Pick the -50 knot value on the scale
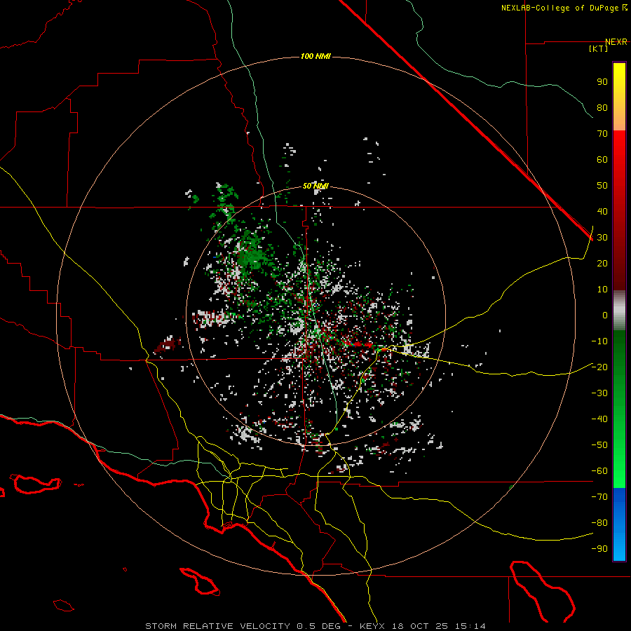The image size is (631, 631). coord(599,445)
